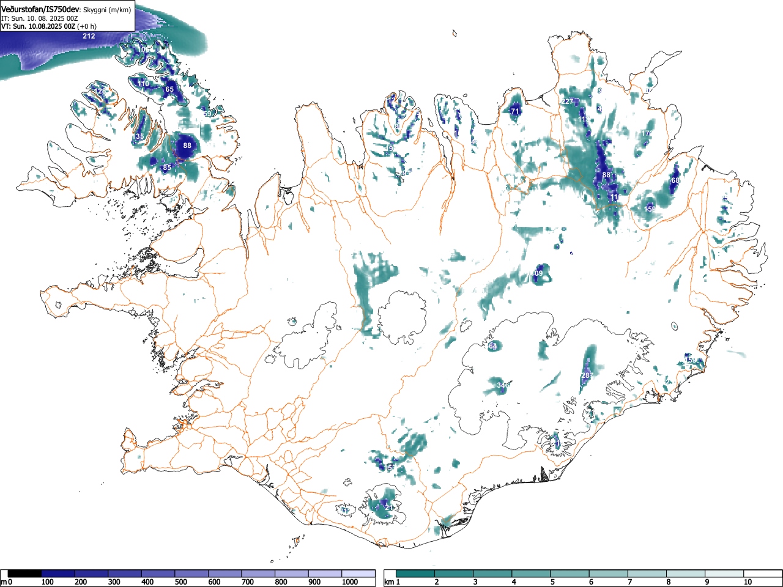Click the 'Veðurstofan/IS750dev' title text

click(x=40, y=10)
